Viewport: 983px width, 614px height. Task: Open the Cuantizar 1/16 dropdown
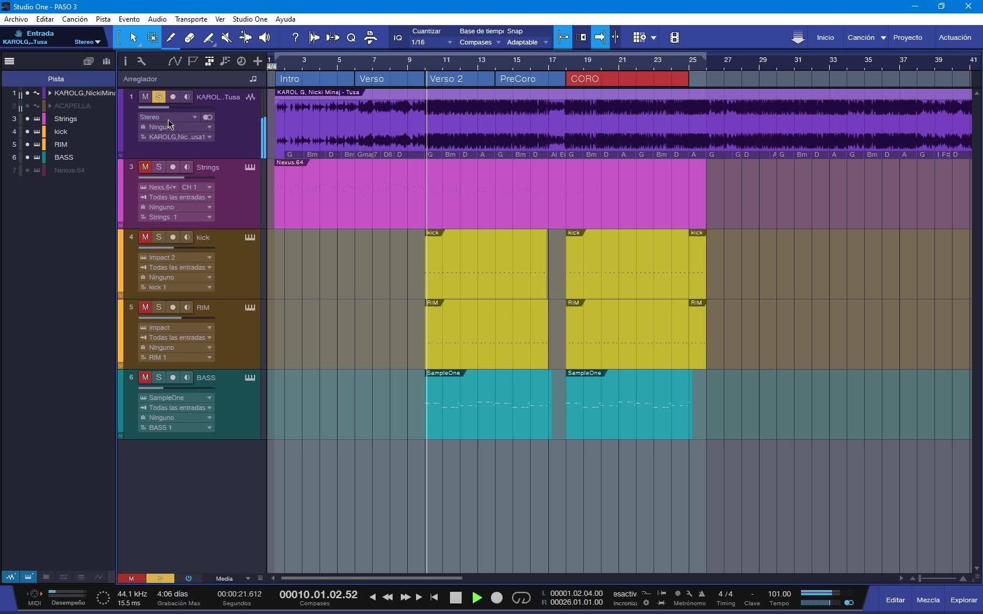tap(432, 42)
